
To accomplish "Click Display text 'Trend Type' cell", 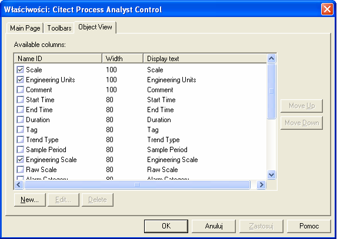I will point(164,140).
